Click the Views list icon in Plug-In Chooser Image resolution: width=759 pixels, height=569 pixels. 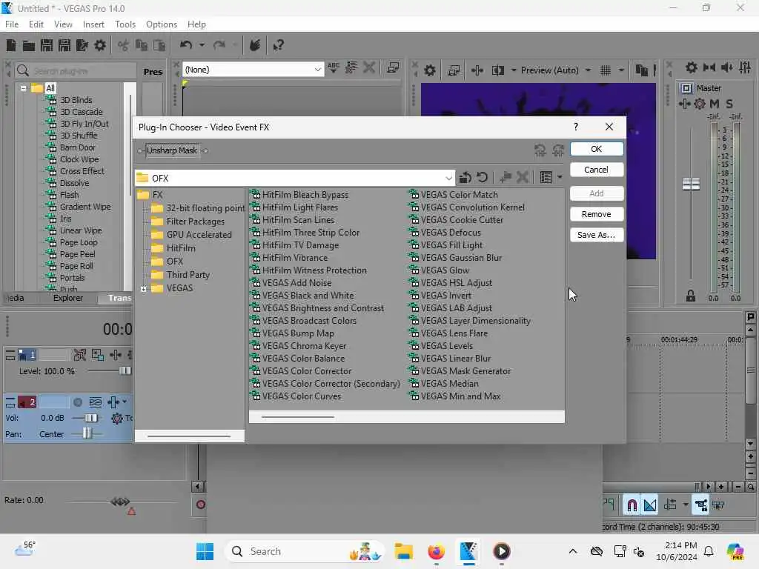(546, 178)
